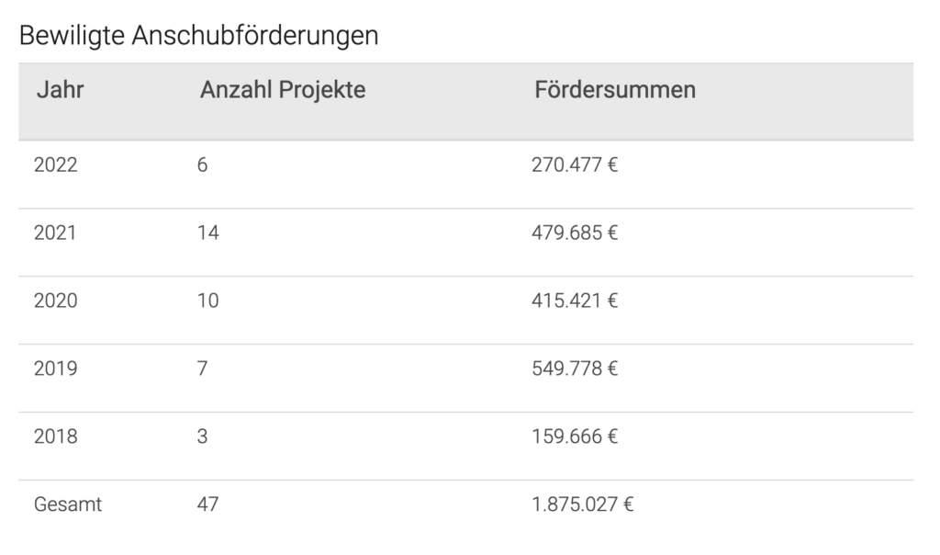The image size is (940, 555).
Task: Click project count 3 for 2018
Action: click(203, 437)
